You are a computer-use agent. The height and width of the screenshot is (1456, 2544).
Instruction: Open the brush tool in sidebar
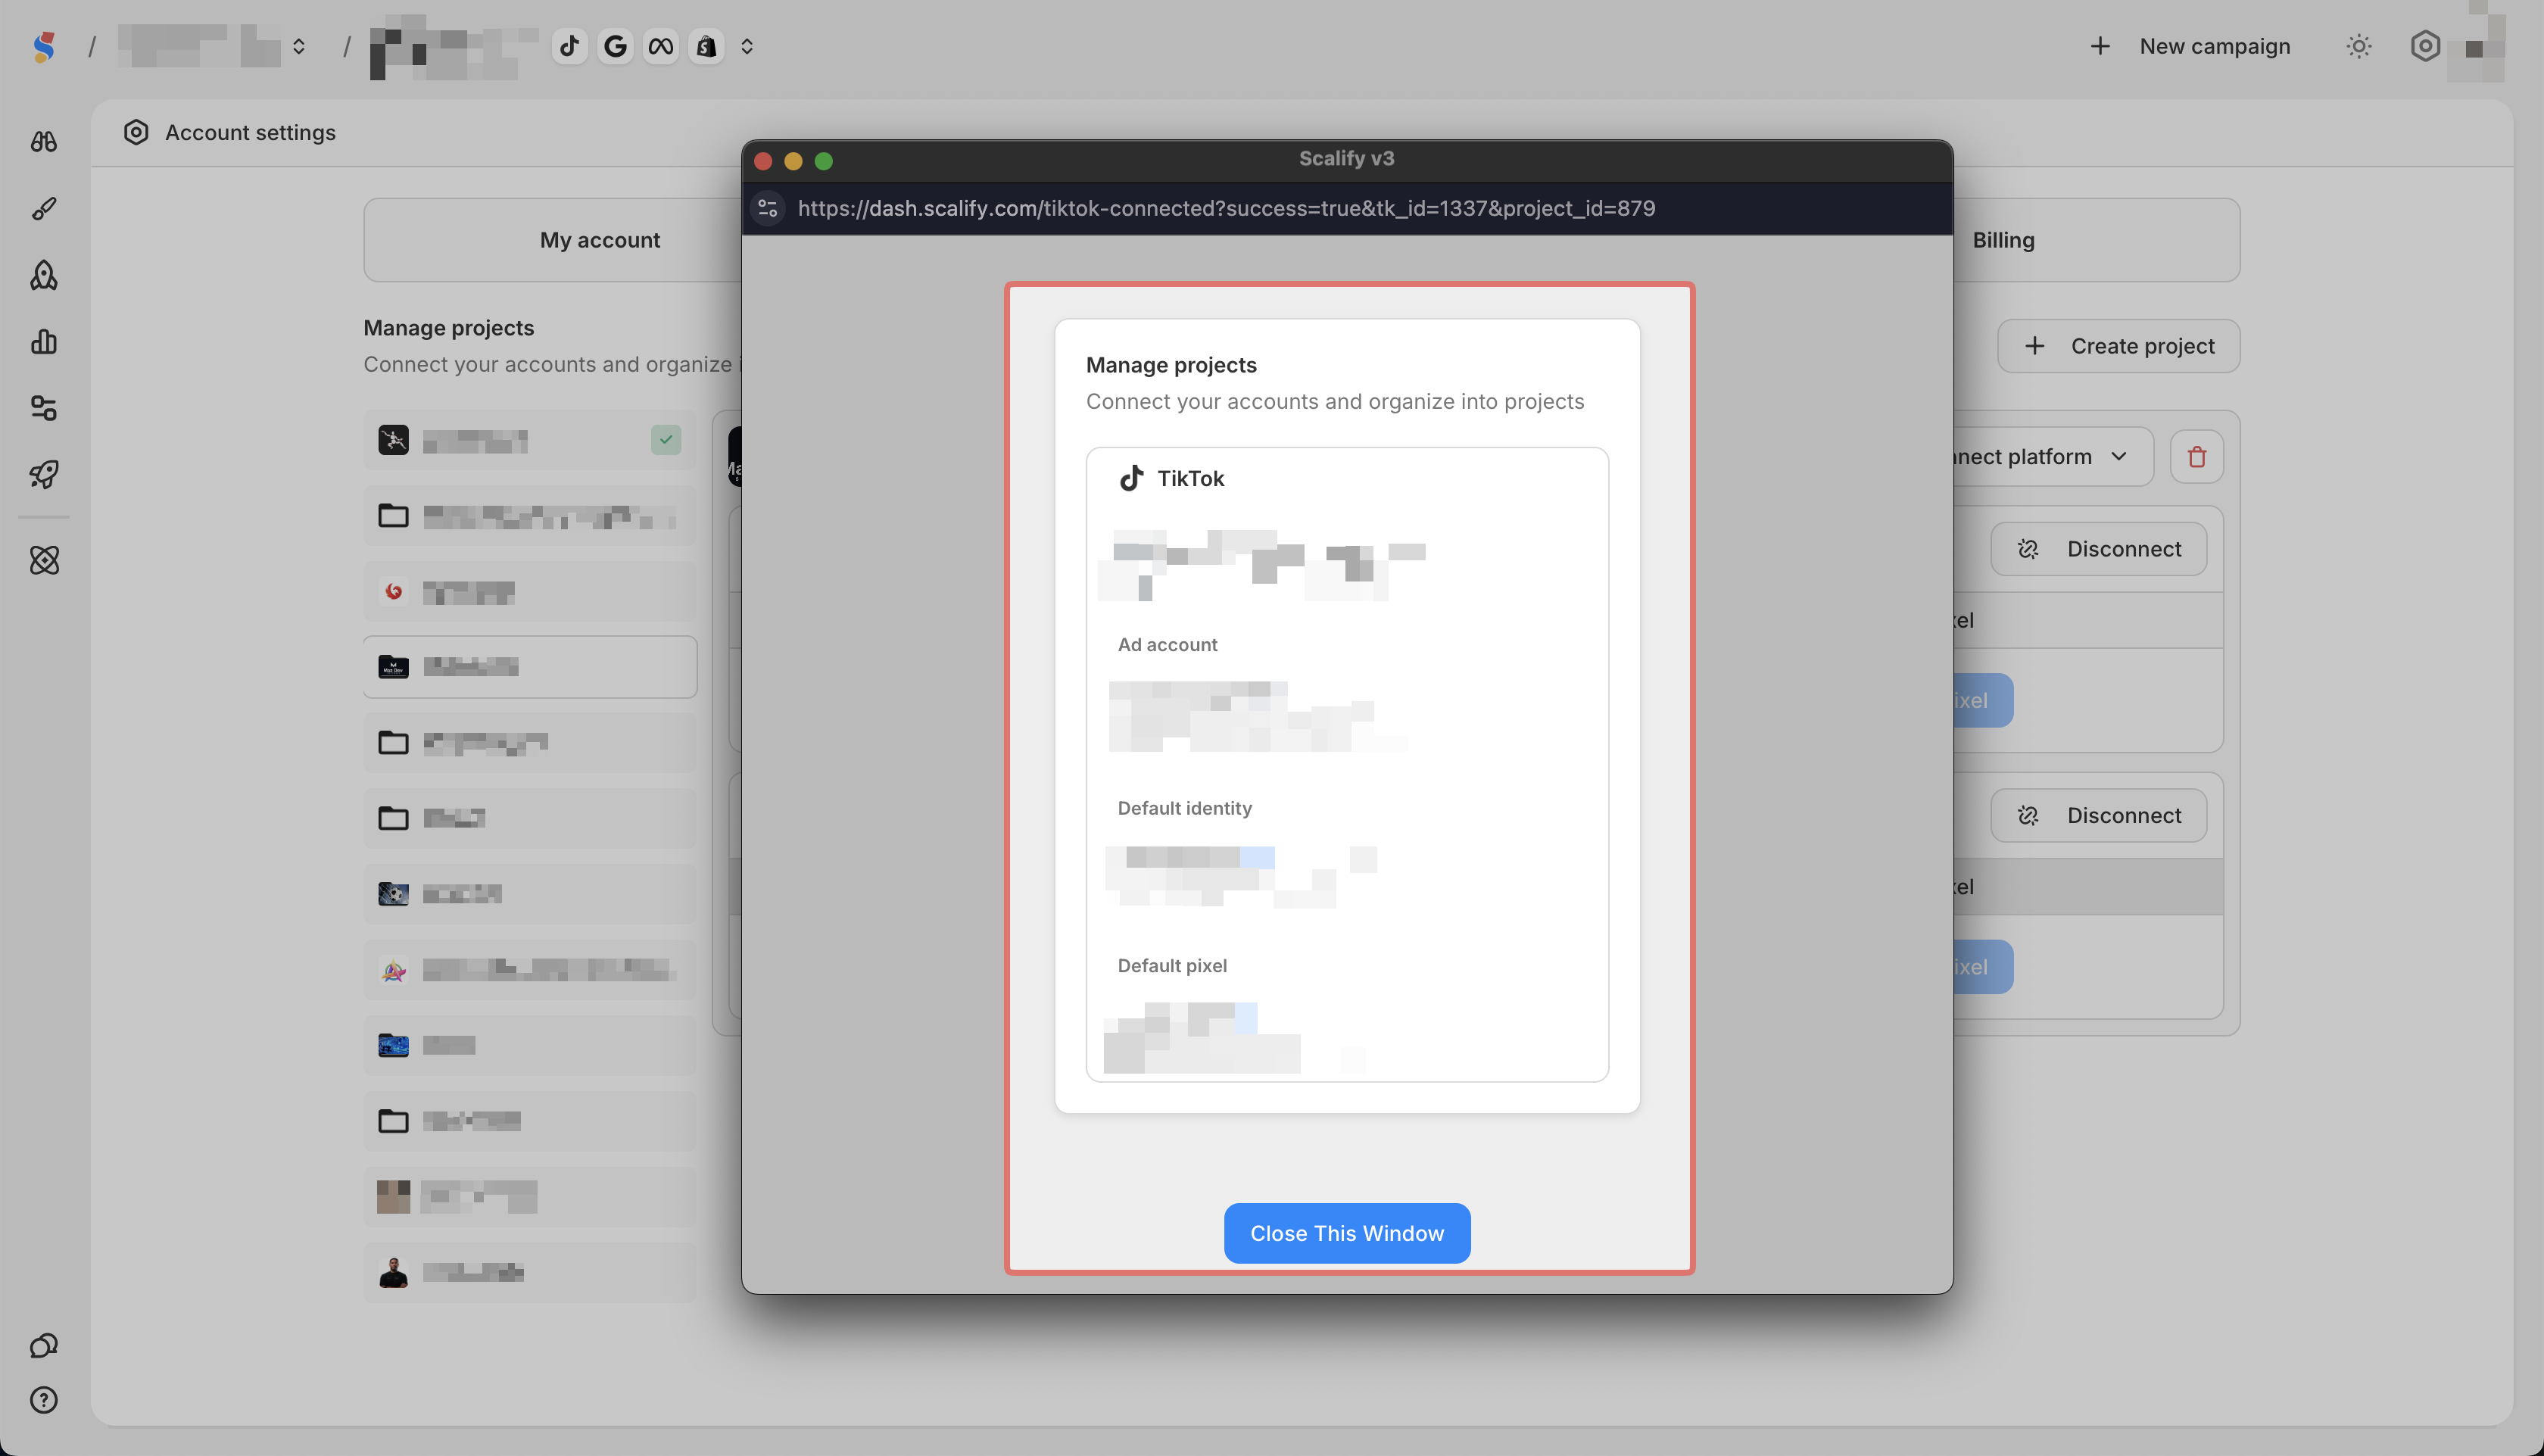point(44,208)
